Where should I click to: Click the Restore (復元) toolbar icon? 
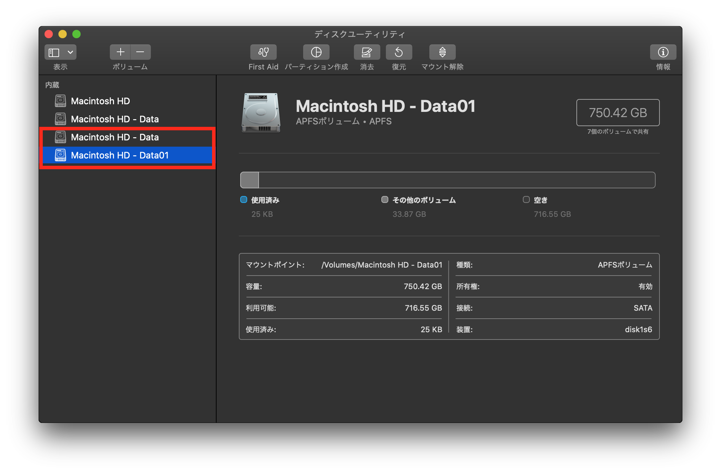(x=399, y=52)
